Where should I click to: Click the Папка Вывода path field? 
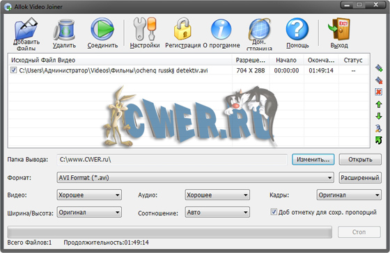(172, 159)
